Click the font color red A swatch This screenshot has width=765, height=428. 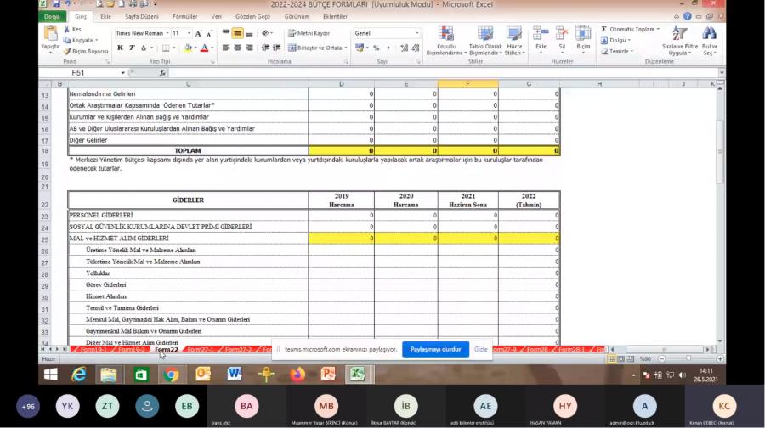[204, 48]
